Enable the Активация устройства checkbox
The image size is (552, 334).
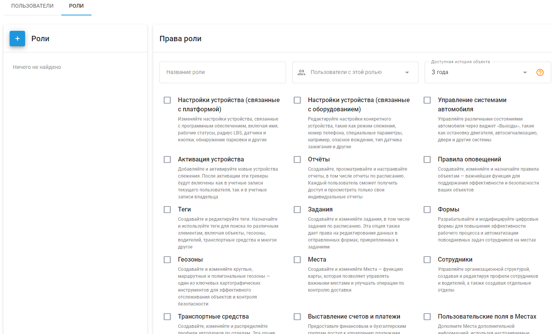(x=167, y=159)
